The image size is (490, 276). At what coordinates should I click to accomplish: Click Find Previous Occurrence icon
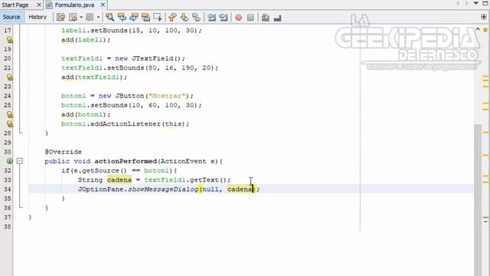122,17
